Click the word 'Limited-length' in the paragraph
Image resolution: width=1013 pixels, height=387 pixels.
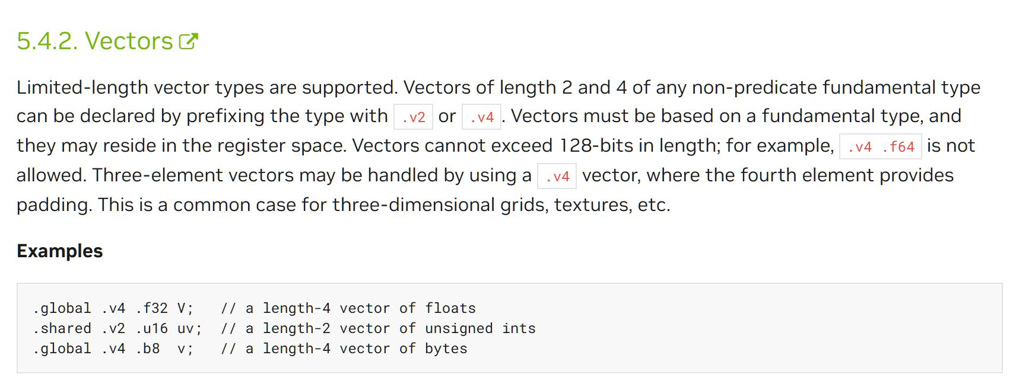[82, 87]
